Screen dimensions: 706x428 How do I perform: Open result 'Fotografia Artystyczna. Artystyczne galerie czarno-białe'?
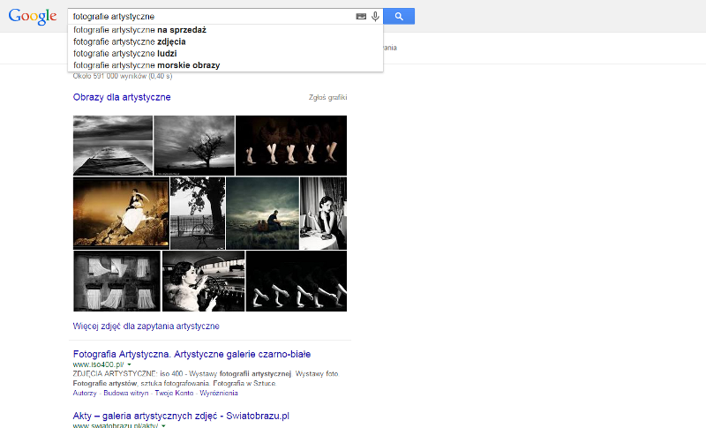[192, 354]
